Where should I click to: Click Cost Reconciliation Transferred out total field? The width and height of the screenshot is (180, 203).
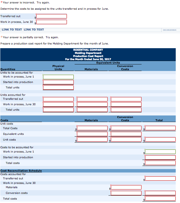pos(160,178)
